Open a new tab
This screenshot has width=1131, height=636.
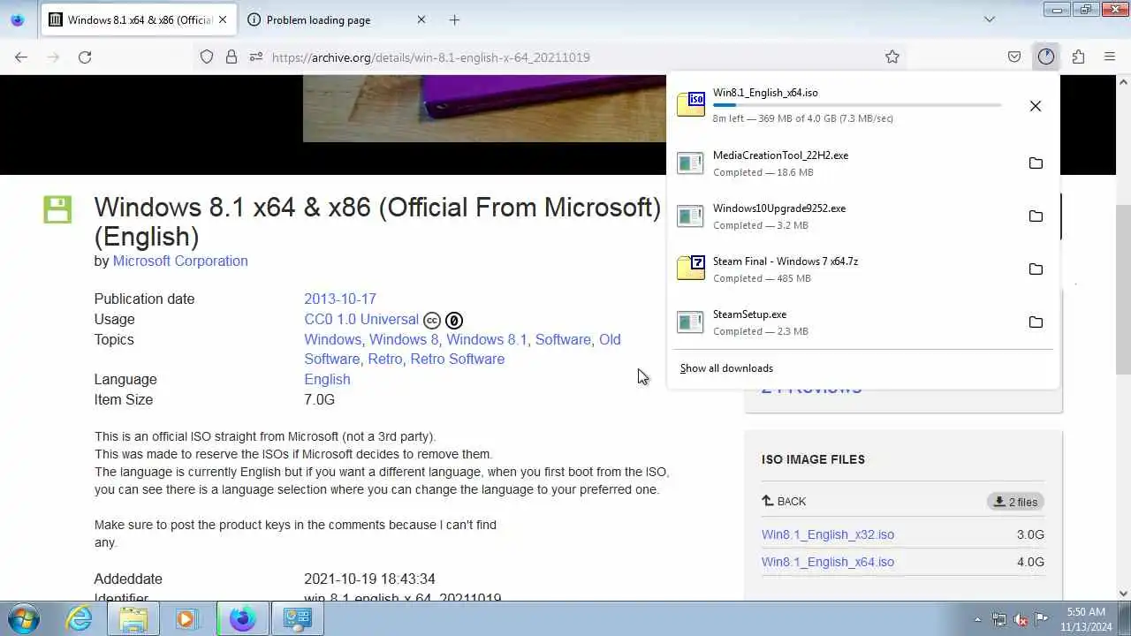coord(454,19)
